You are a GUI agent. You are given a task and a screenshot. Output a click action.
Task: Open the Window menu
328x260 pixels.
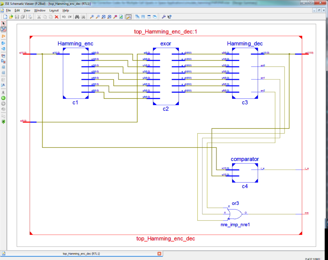point(40,10)
